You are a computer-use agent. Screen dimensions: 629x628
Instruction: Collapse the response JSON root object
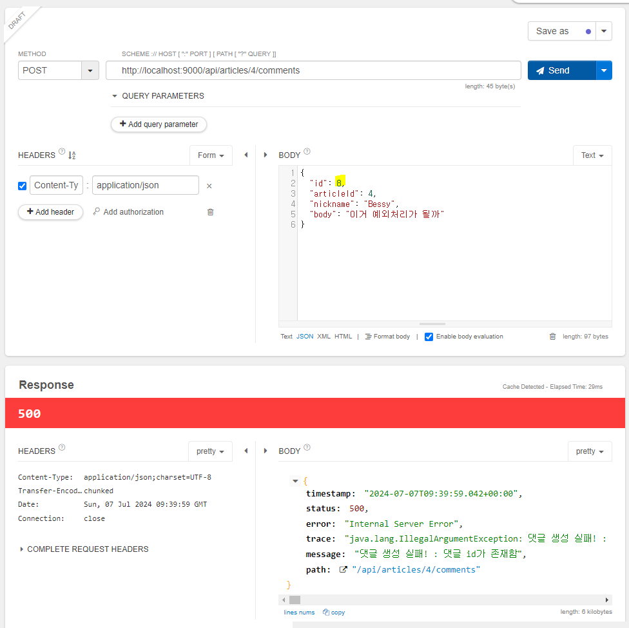click(x=295, y=481)
